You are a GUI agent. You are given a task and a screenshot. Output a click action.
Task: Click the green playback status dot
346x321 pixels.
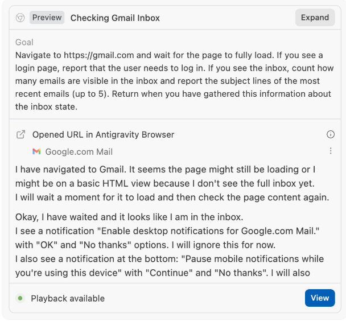coord(20,298)
